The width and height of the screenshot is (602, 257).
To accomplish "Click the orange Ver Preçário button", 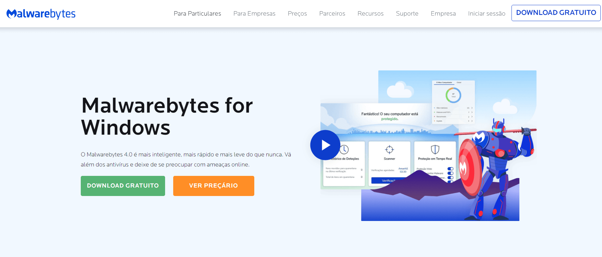I will [214, 186].
